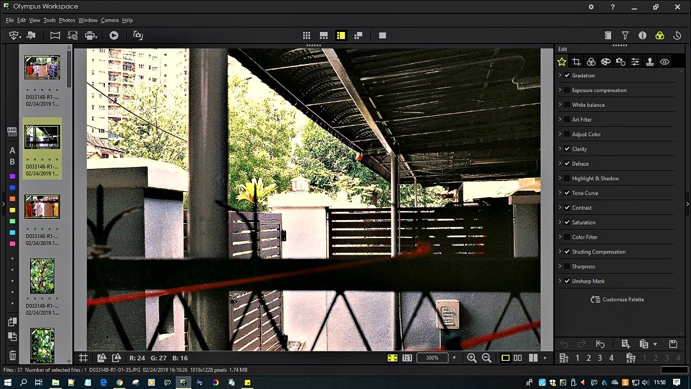Switch to thumbnail grid view
This screenshot has width=691, height=389.
306,35
